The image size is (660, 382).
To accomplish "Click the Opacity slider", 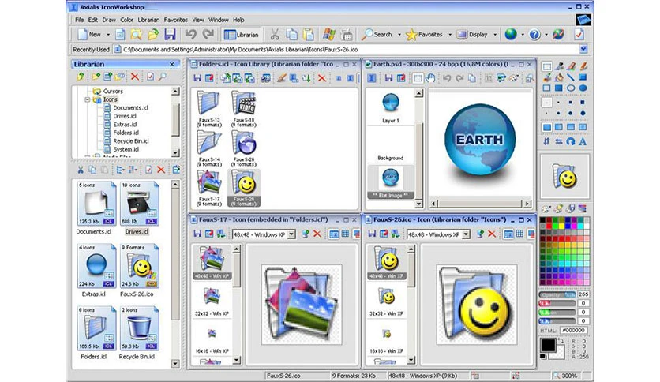I will (x=557, y=295).
